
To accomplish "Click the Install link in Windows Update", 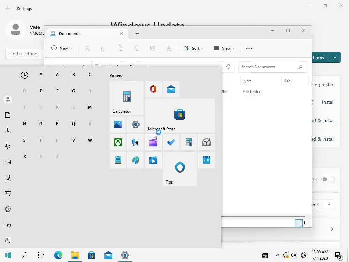I will [x=328, y=102].
